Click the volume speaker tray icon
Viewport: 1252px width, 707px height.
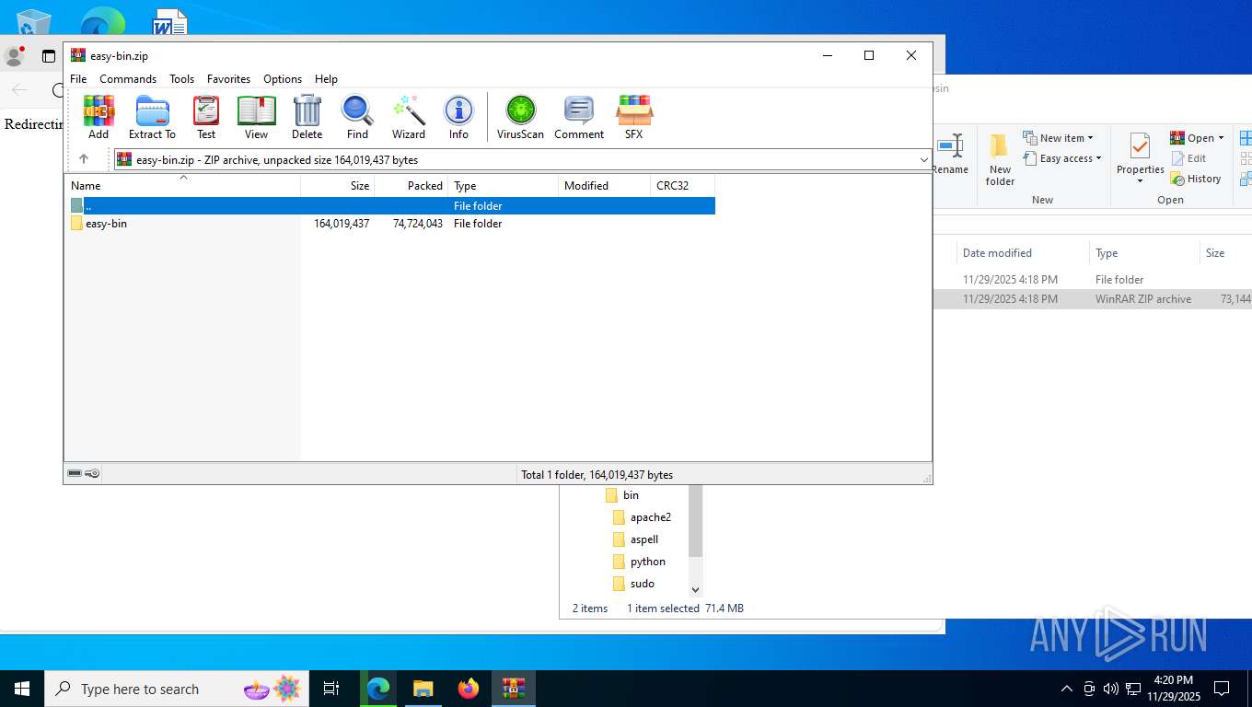[1110, 689]
